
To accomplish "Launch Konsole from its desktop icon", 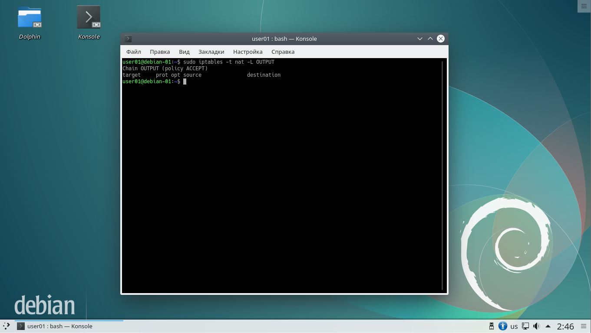I will point(89,17).
